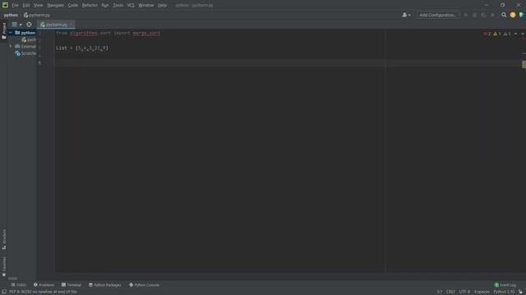The image size is (526, 295).
Task: Click the hide Project panel circle icon
Action: tap(30, 25)
